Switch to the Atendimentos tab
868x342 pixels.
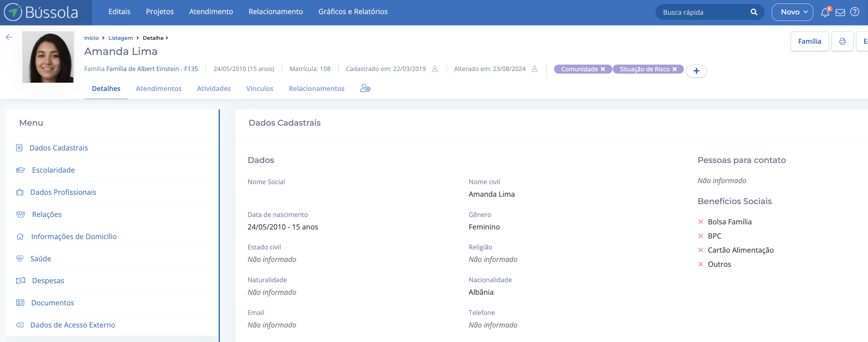(159, 88)
